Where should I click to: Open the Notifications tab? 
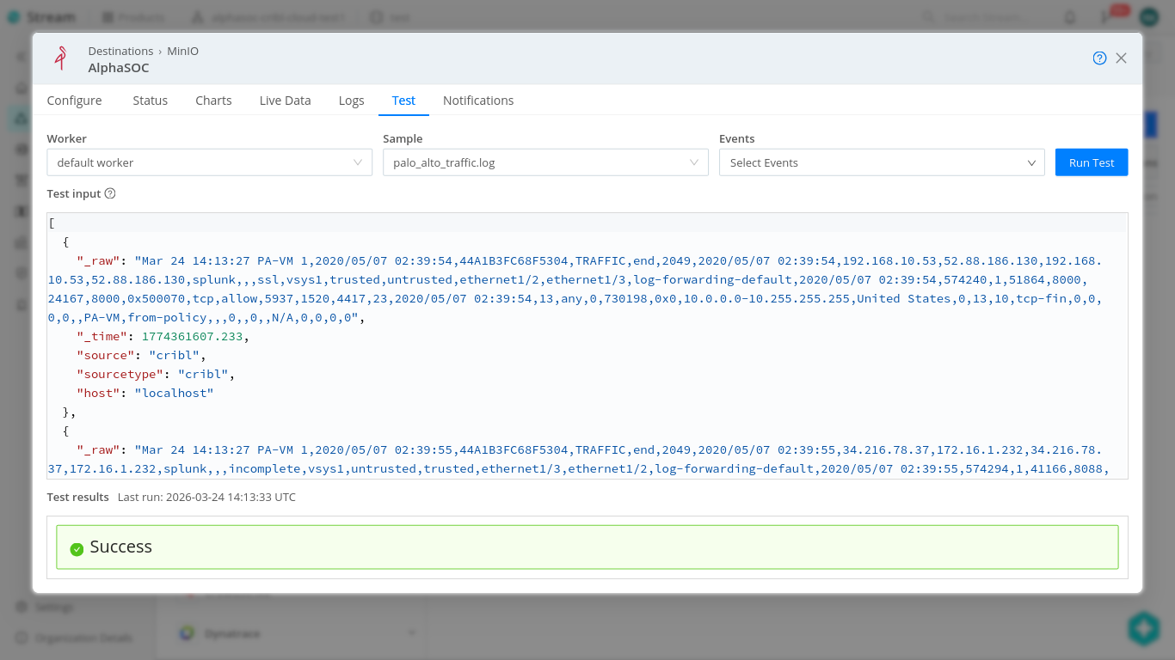click(x=477, y=101)
